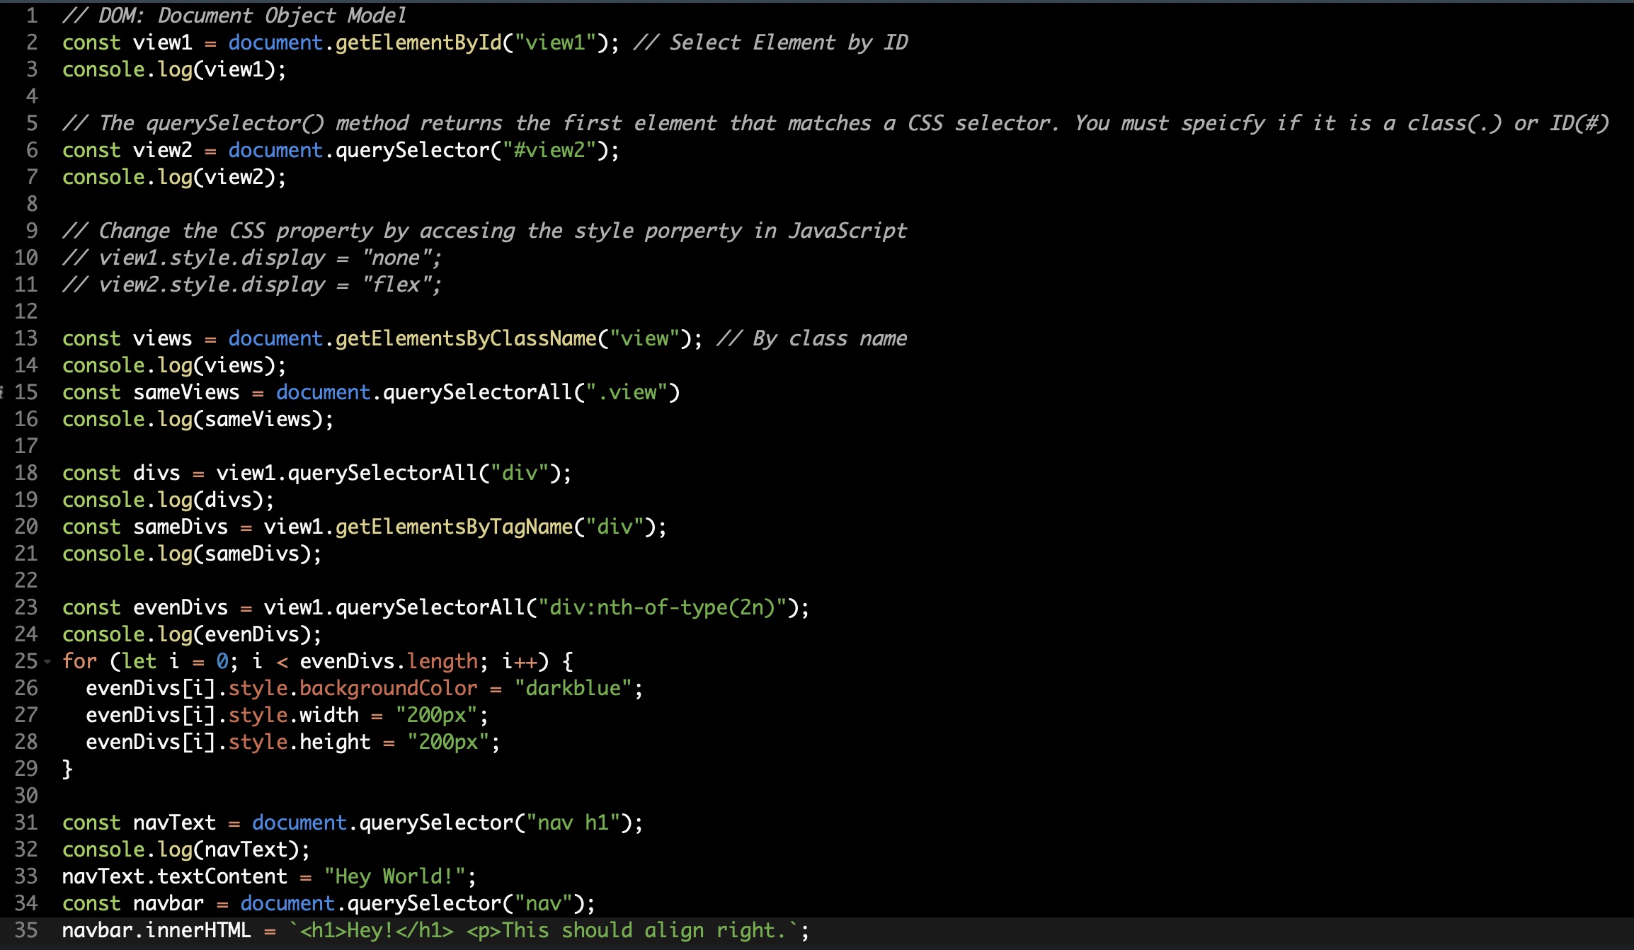The height and width of the screenshot is (950, 1634).
Task: Collapse the for loop fold arrow on line 25
Action: 47,662
